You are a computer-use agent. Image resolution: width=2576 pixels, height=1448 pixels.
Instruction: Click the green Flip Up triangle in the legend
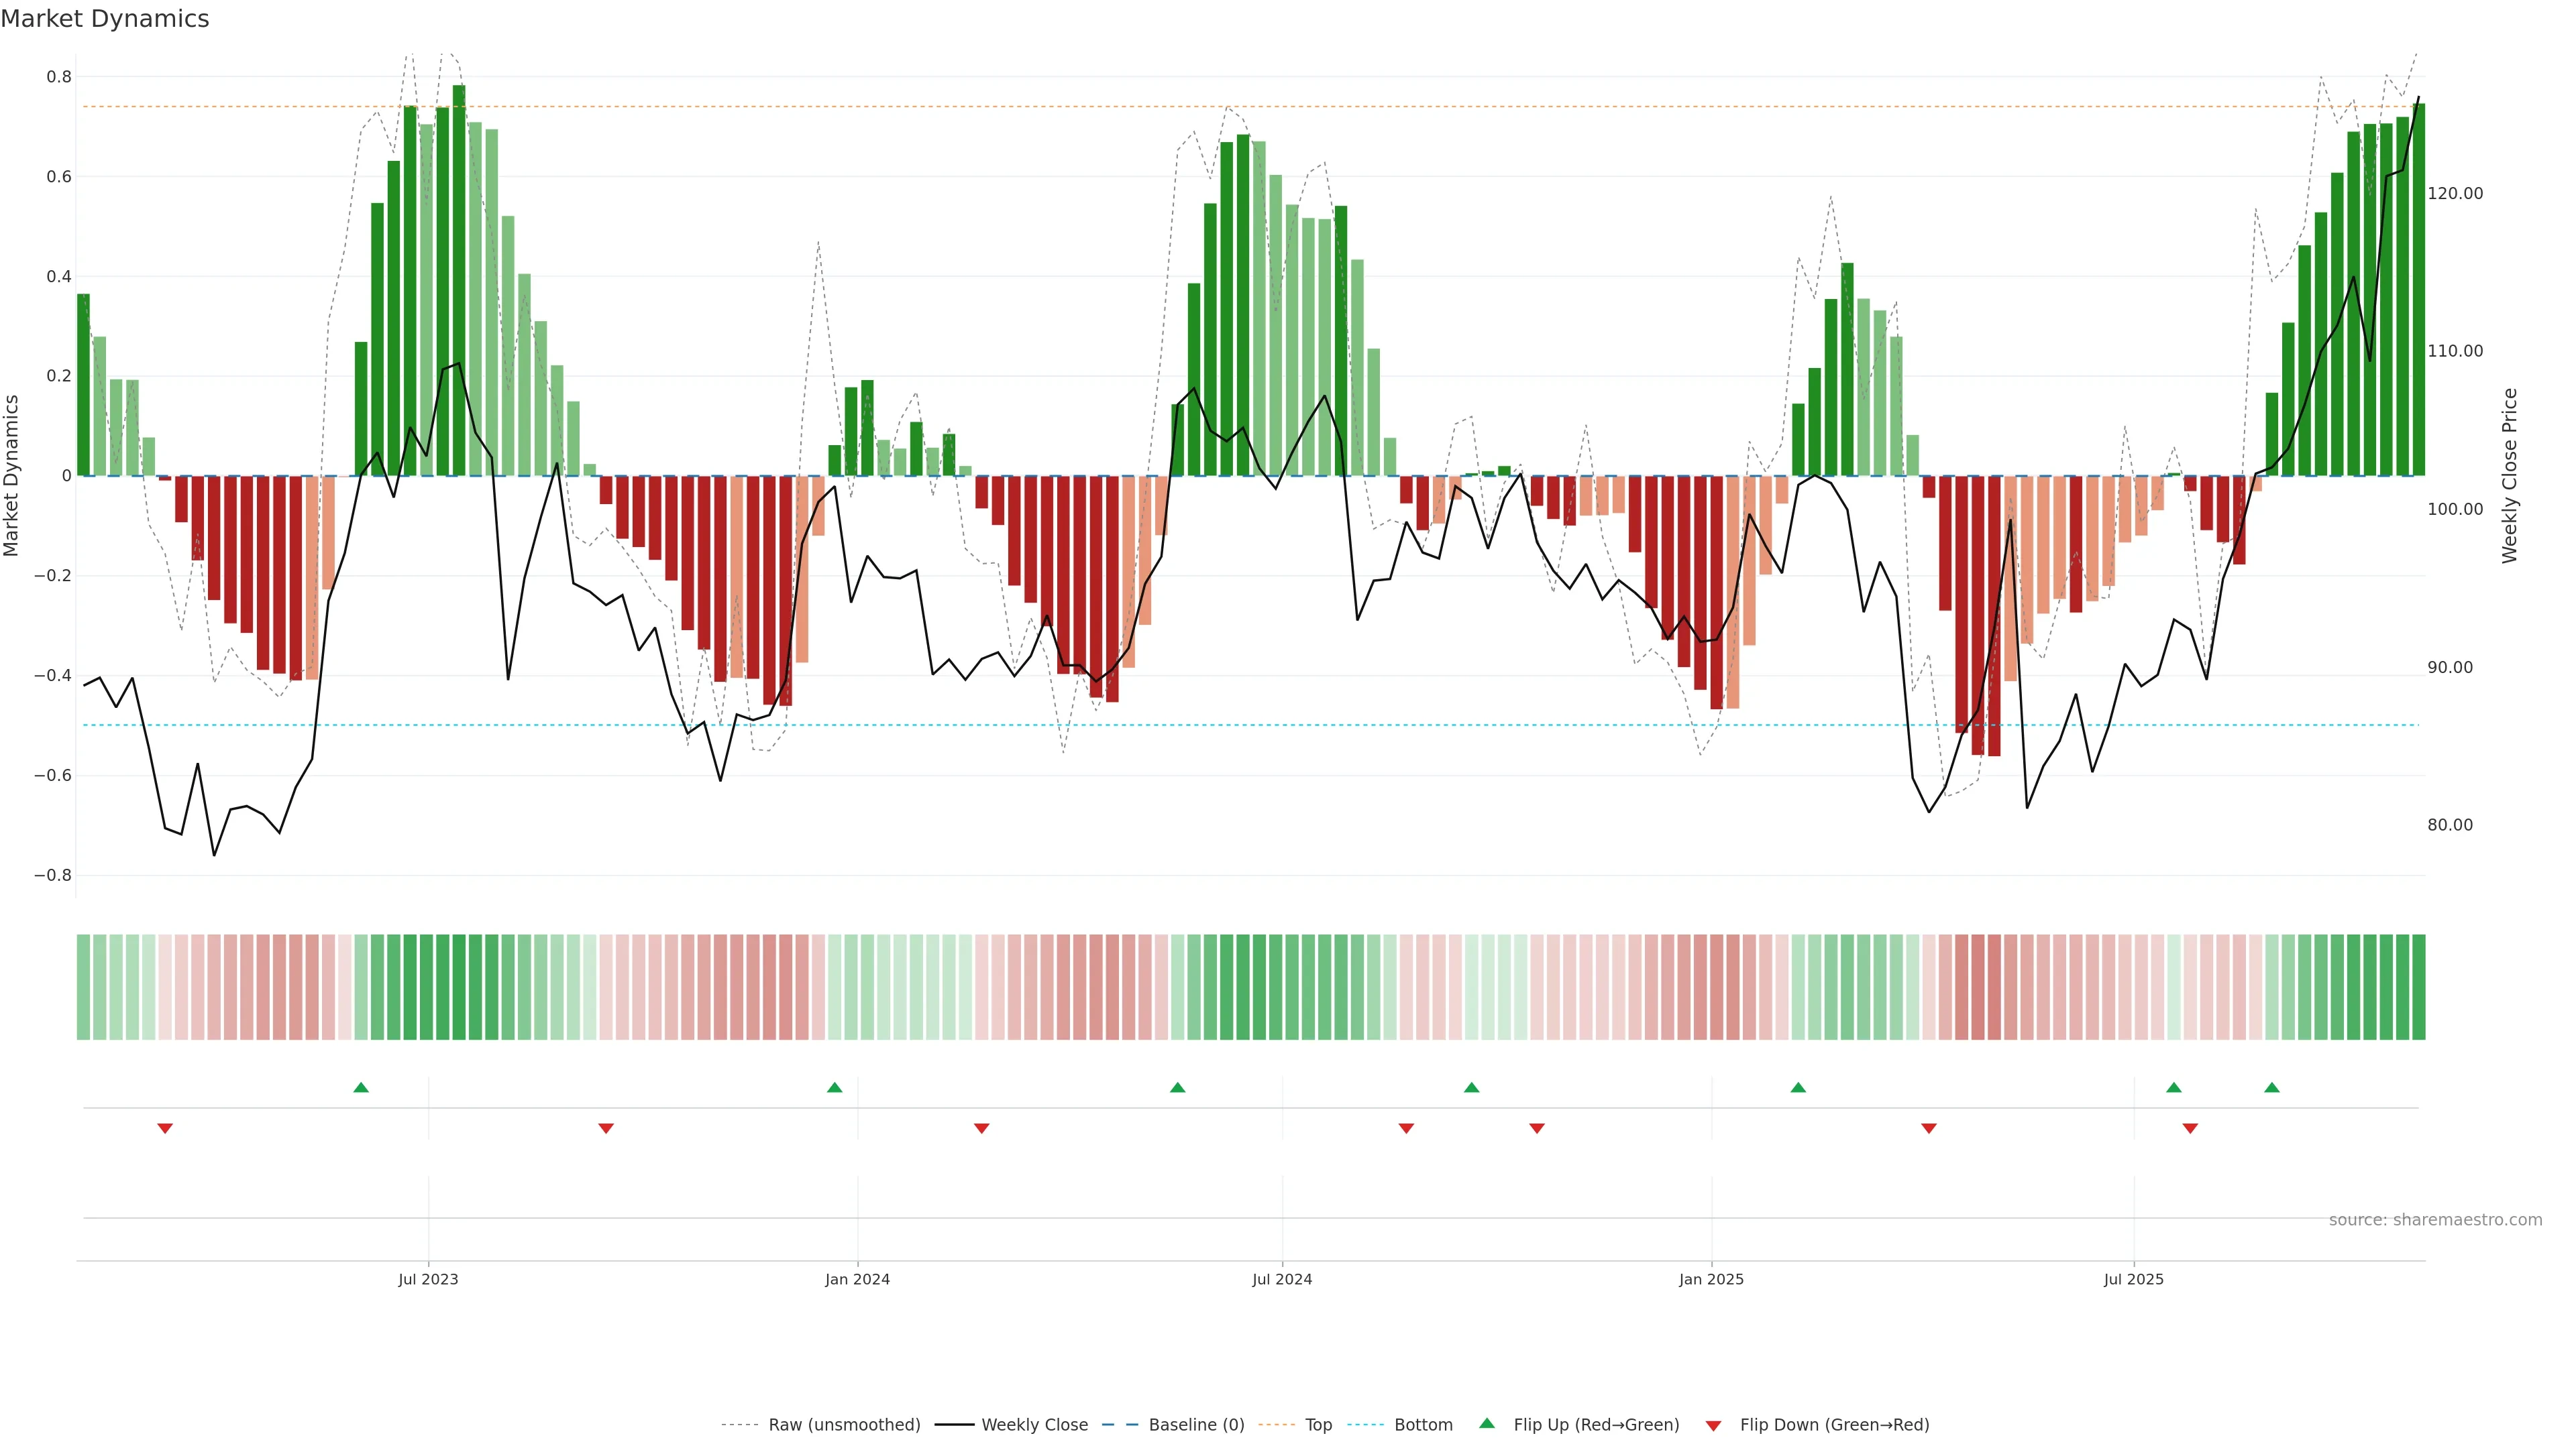click(1487, 1424)
